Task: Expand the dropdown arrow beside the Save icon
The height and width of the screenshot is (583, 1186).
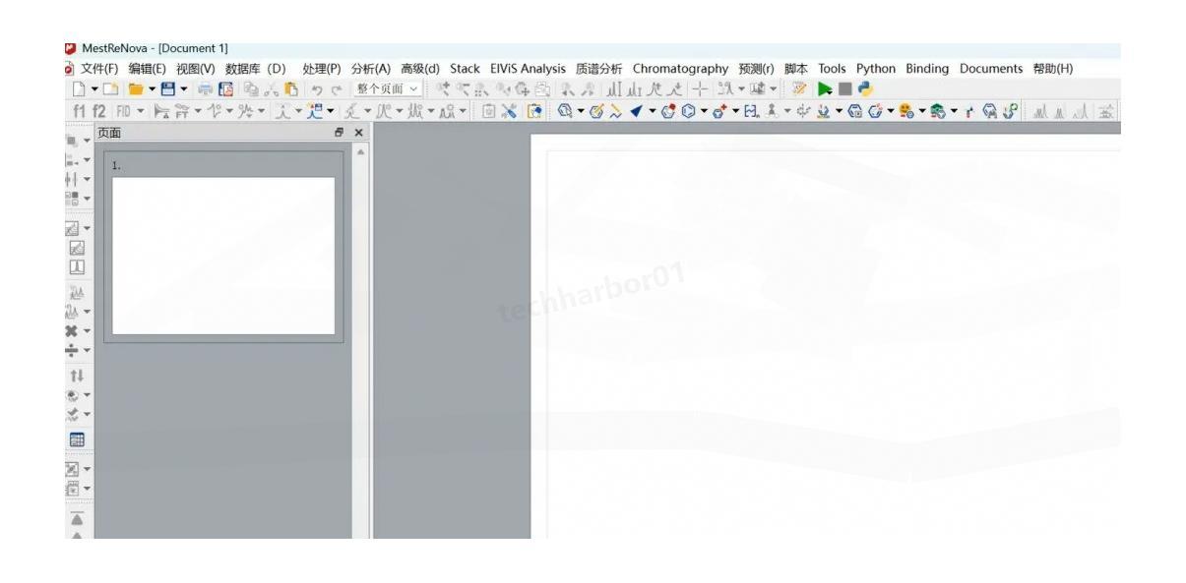Action: click(x=184, y=89)
